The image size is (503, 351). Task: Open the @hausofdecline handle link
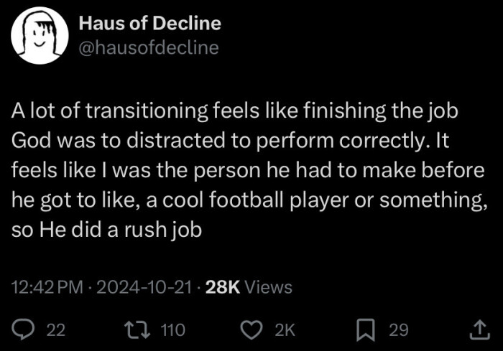(148, 48)
